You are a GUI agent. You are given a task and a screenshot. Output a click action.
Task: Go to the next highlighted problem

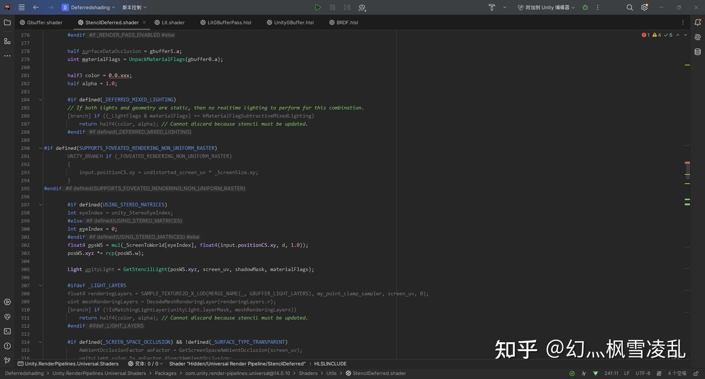pyautogui.click(x=685, y=35)
